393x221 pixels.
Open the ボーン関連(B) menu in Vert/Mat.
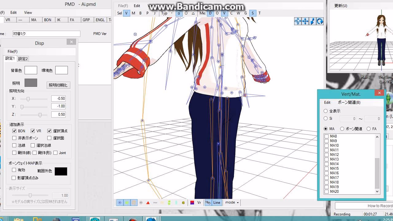(349, 103)
